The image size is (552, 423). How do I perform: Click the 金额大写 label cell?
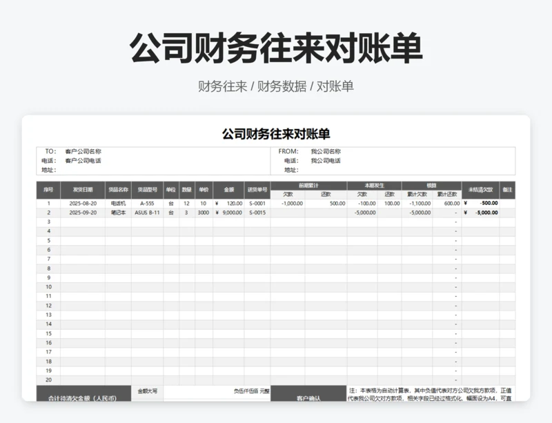(x=148, y=391)
